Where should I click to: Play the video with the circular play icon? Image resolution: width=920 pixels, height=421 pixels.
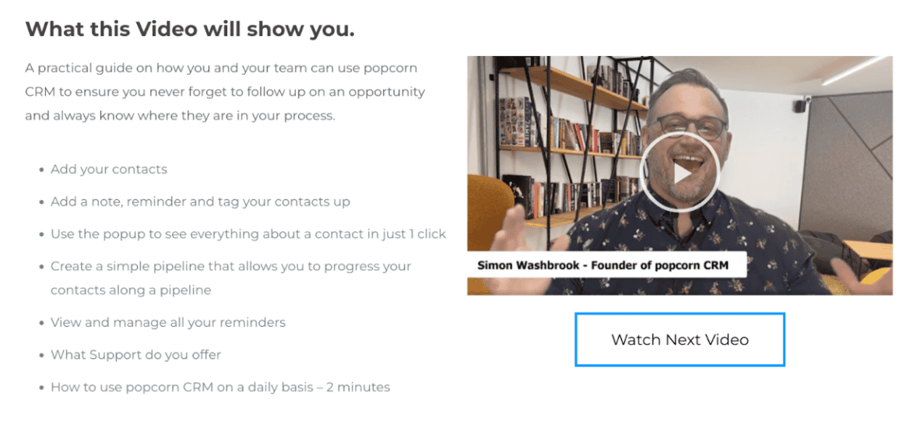coord(679,174)
